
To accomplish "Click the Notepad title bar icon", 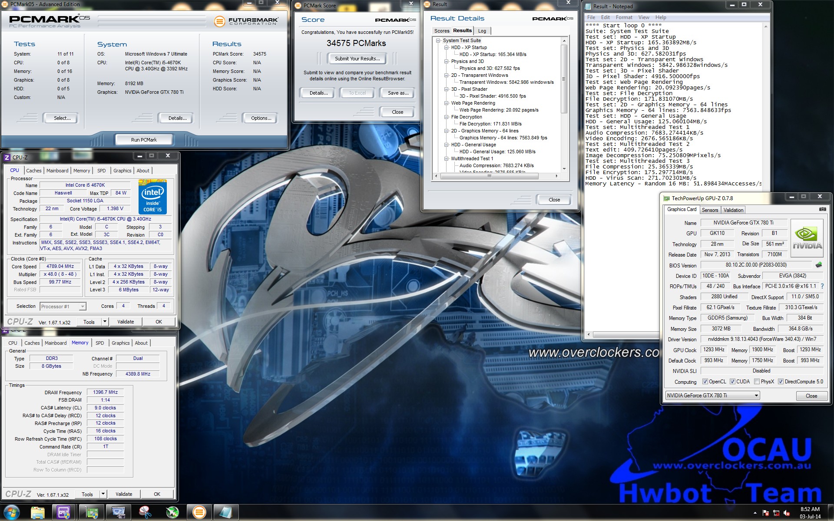I will pyautogui.click(x=588, y=7).
